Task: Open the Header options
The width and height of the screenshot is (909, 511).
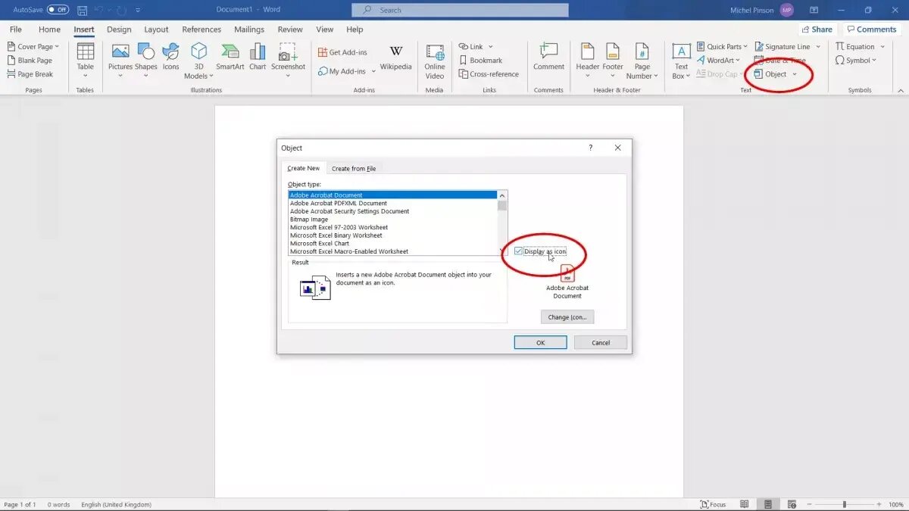Action: tap(588, 61)
